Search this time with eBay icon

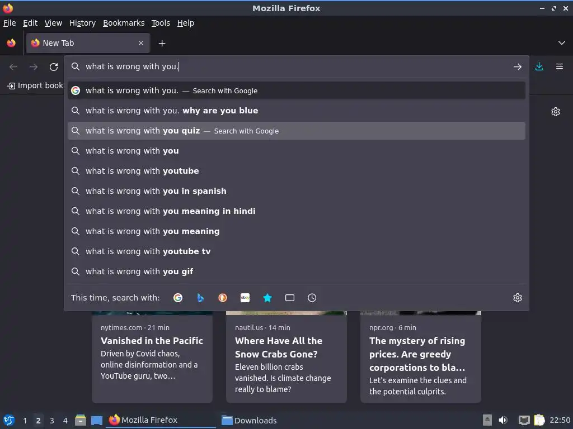coord(245,298)
